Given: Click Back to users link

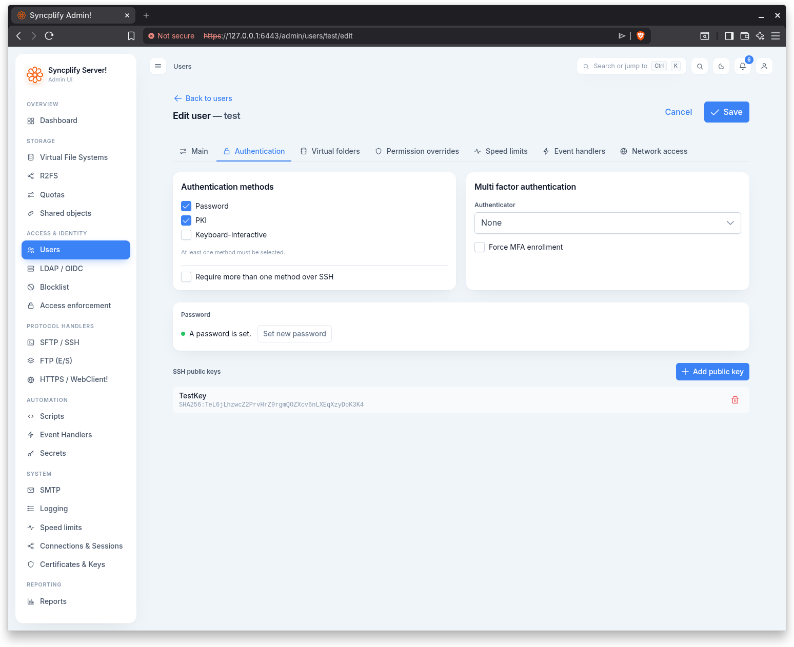Looking at the screenshot, I should (x=203, y=98).
